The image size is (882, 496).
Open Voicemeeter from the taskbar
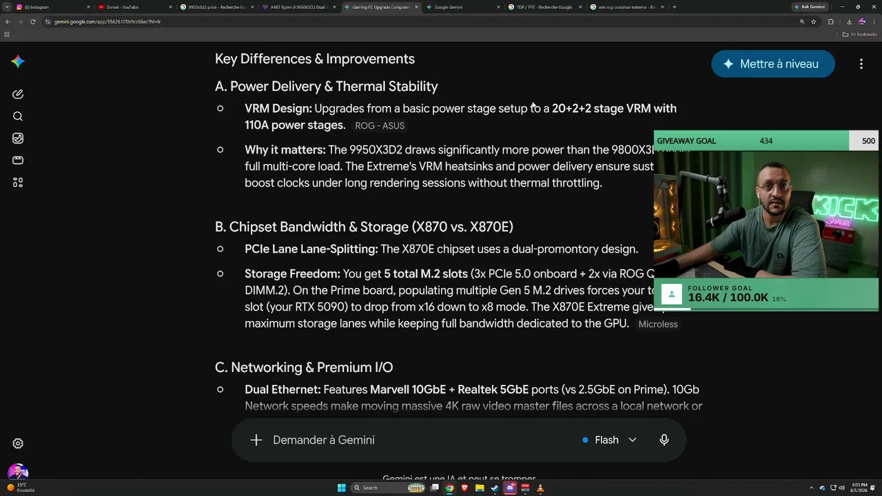[x=525, y=488]
